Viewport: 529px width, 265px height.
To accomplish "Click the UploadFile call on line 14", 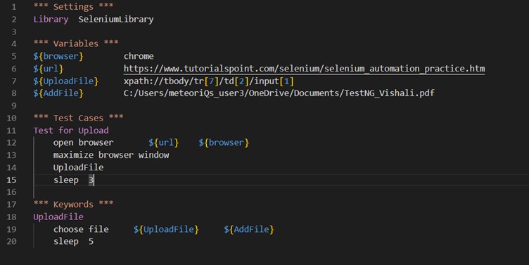I will point(78,168).
